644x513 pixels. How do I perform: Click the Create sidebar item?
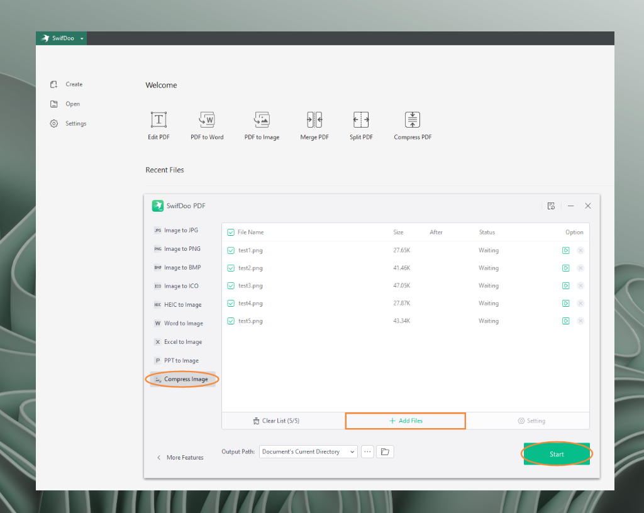[x=66, y=84]
